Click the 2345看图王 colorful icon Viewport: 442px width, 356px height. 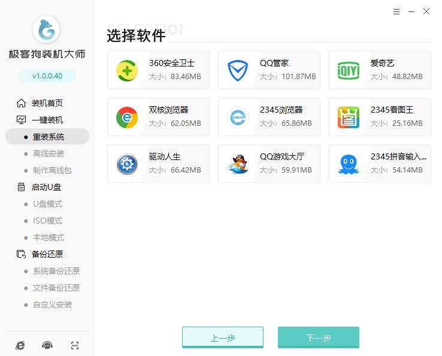(x=349, y=117)
